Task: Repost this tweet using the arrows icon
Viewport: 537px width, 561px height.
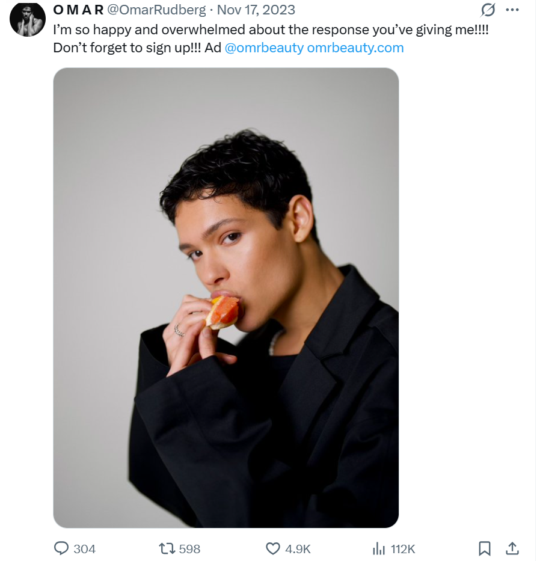Action: pos(166,548)
